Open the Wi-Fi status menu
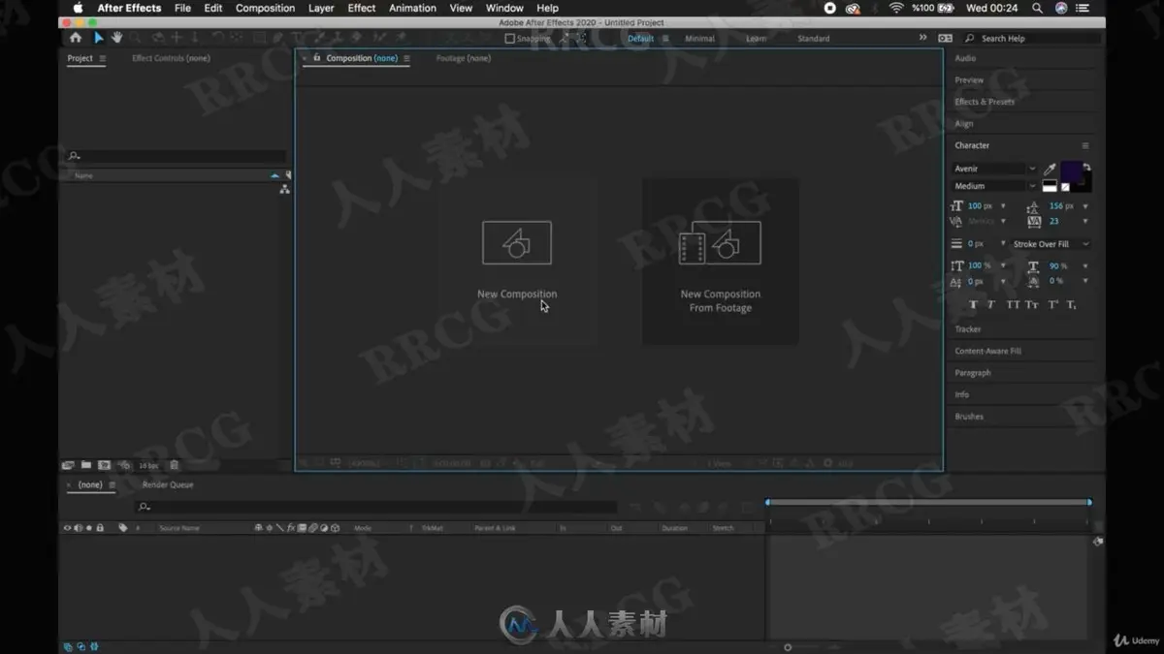 click(896, 8)
